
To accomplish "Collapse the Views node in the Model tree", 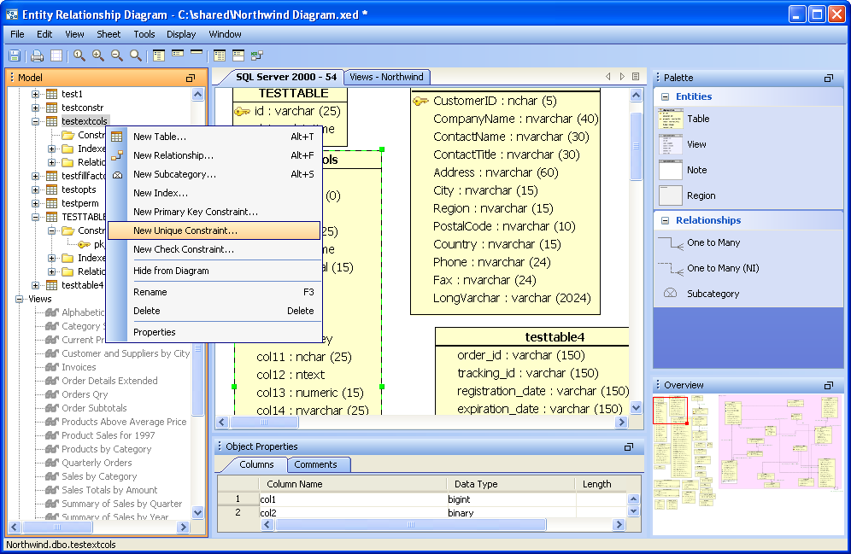I will [20, 299].
